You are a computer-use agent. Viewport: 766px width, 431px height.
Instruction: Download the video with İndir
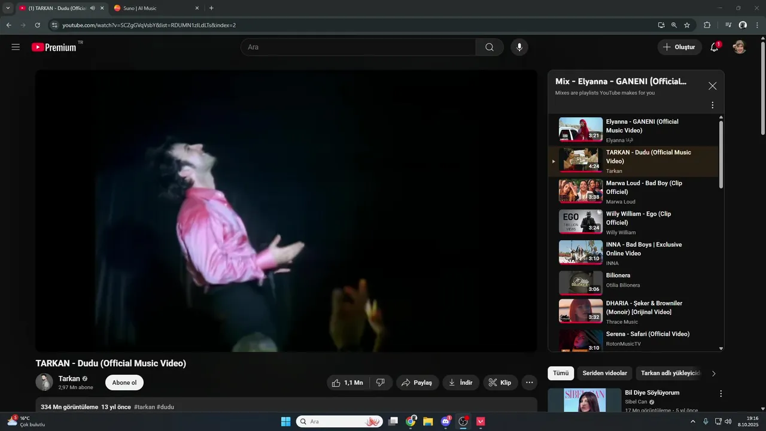(x=461, y=383)
